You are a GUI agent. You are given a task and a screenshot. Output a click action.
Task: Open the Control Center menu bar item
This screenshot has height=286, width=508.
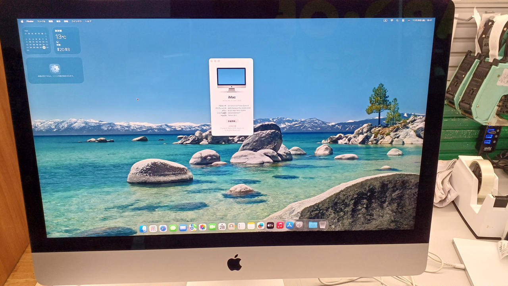click(x=403, y=20)
